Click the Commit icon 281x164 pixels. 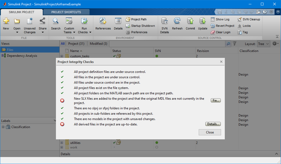coord(190,21)
